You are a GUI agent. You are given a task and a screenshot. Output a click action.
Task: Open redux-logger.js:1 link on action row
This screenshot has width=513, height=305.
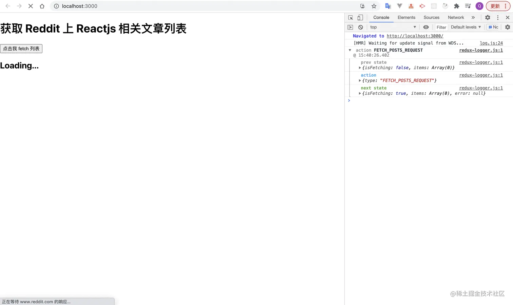click(481, 75)
